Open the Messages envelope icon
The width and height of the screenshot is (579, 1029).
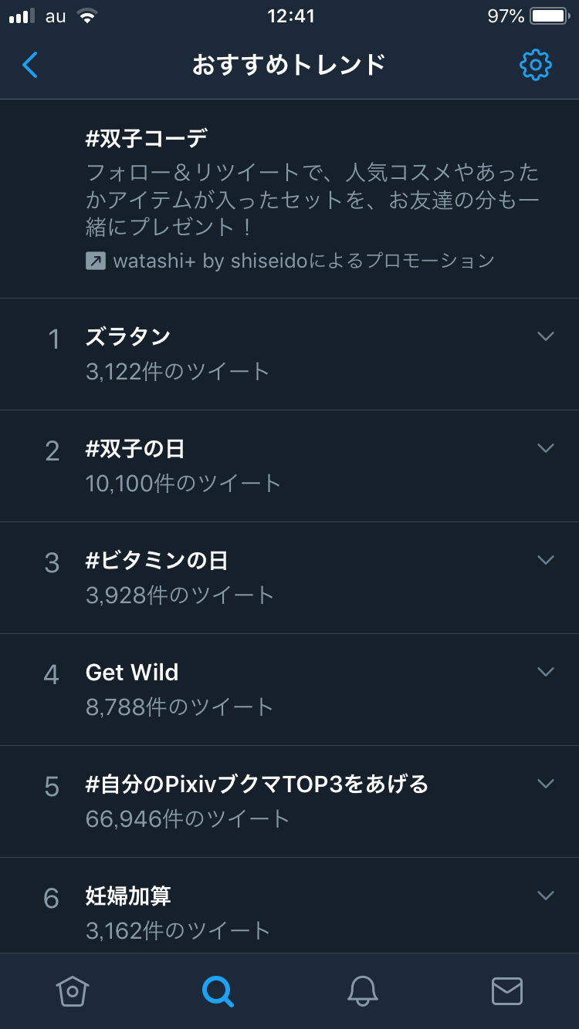click(x=507, y=990)
